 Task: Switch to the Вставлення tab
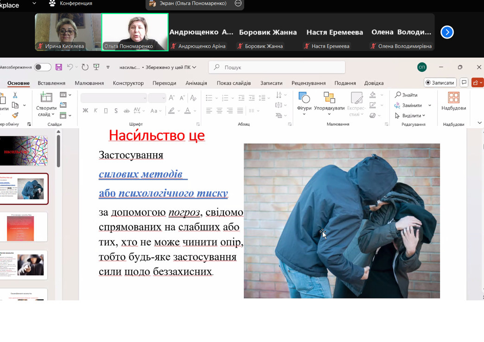(51, 83)
